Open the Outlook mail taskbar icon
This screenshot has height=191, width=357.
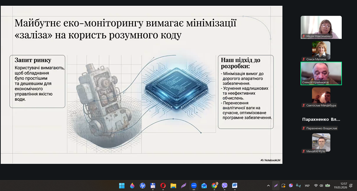[204, 185]
